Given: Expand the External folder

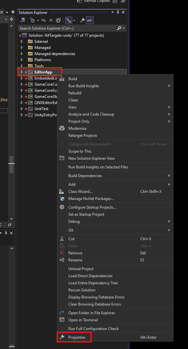Looking at the screenshot, I should click(x=22, y=42).
